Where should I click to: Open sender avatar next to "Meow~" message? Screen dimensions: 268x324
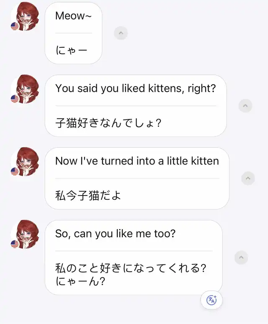point(25,17)
